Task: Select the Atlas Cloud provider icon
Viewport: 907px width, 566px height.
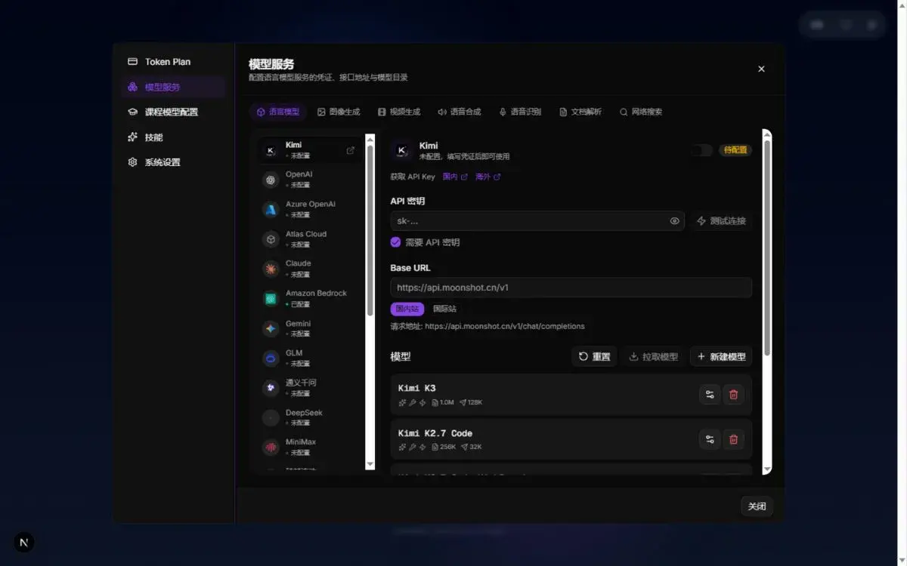Action: pyautogui.click(x=271, y=239)
